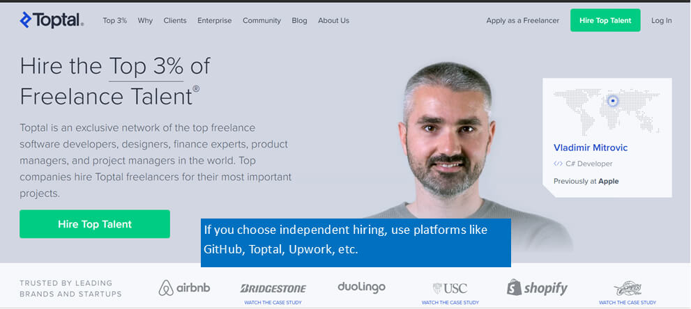Click the underlined Top 3% headline text
The width and height of the screenshot is (691, 309).
(146, 66)
